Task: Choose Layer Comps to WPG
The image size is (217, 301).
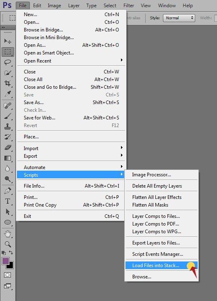Action: click(x=161, y=232)
